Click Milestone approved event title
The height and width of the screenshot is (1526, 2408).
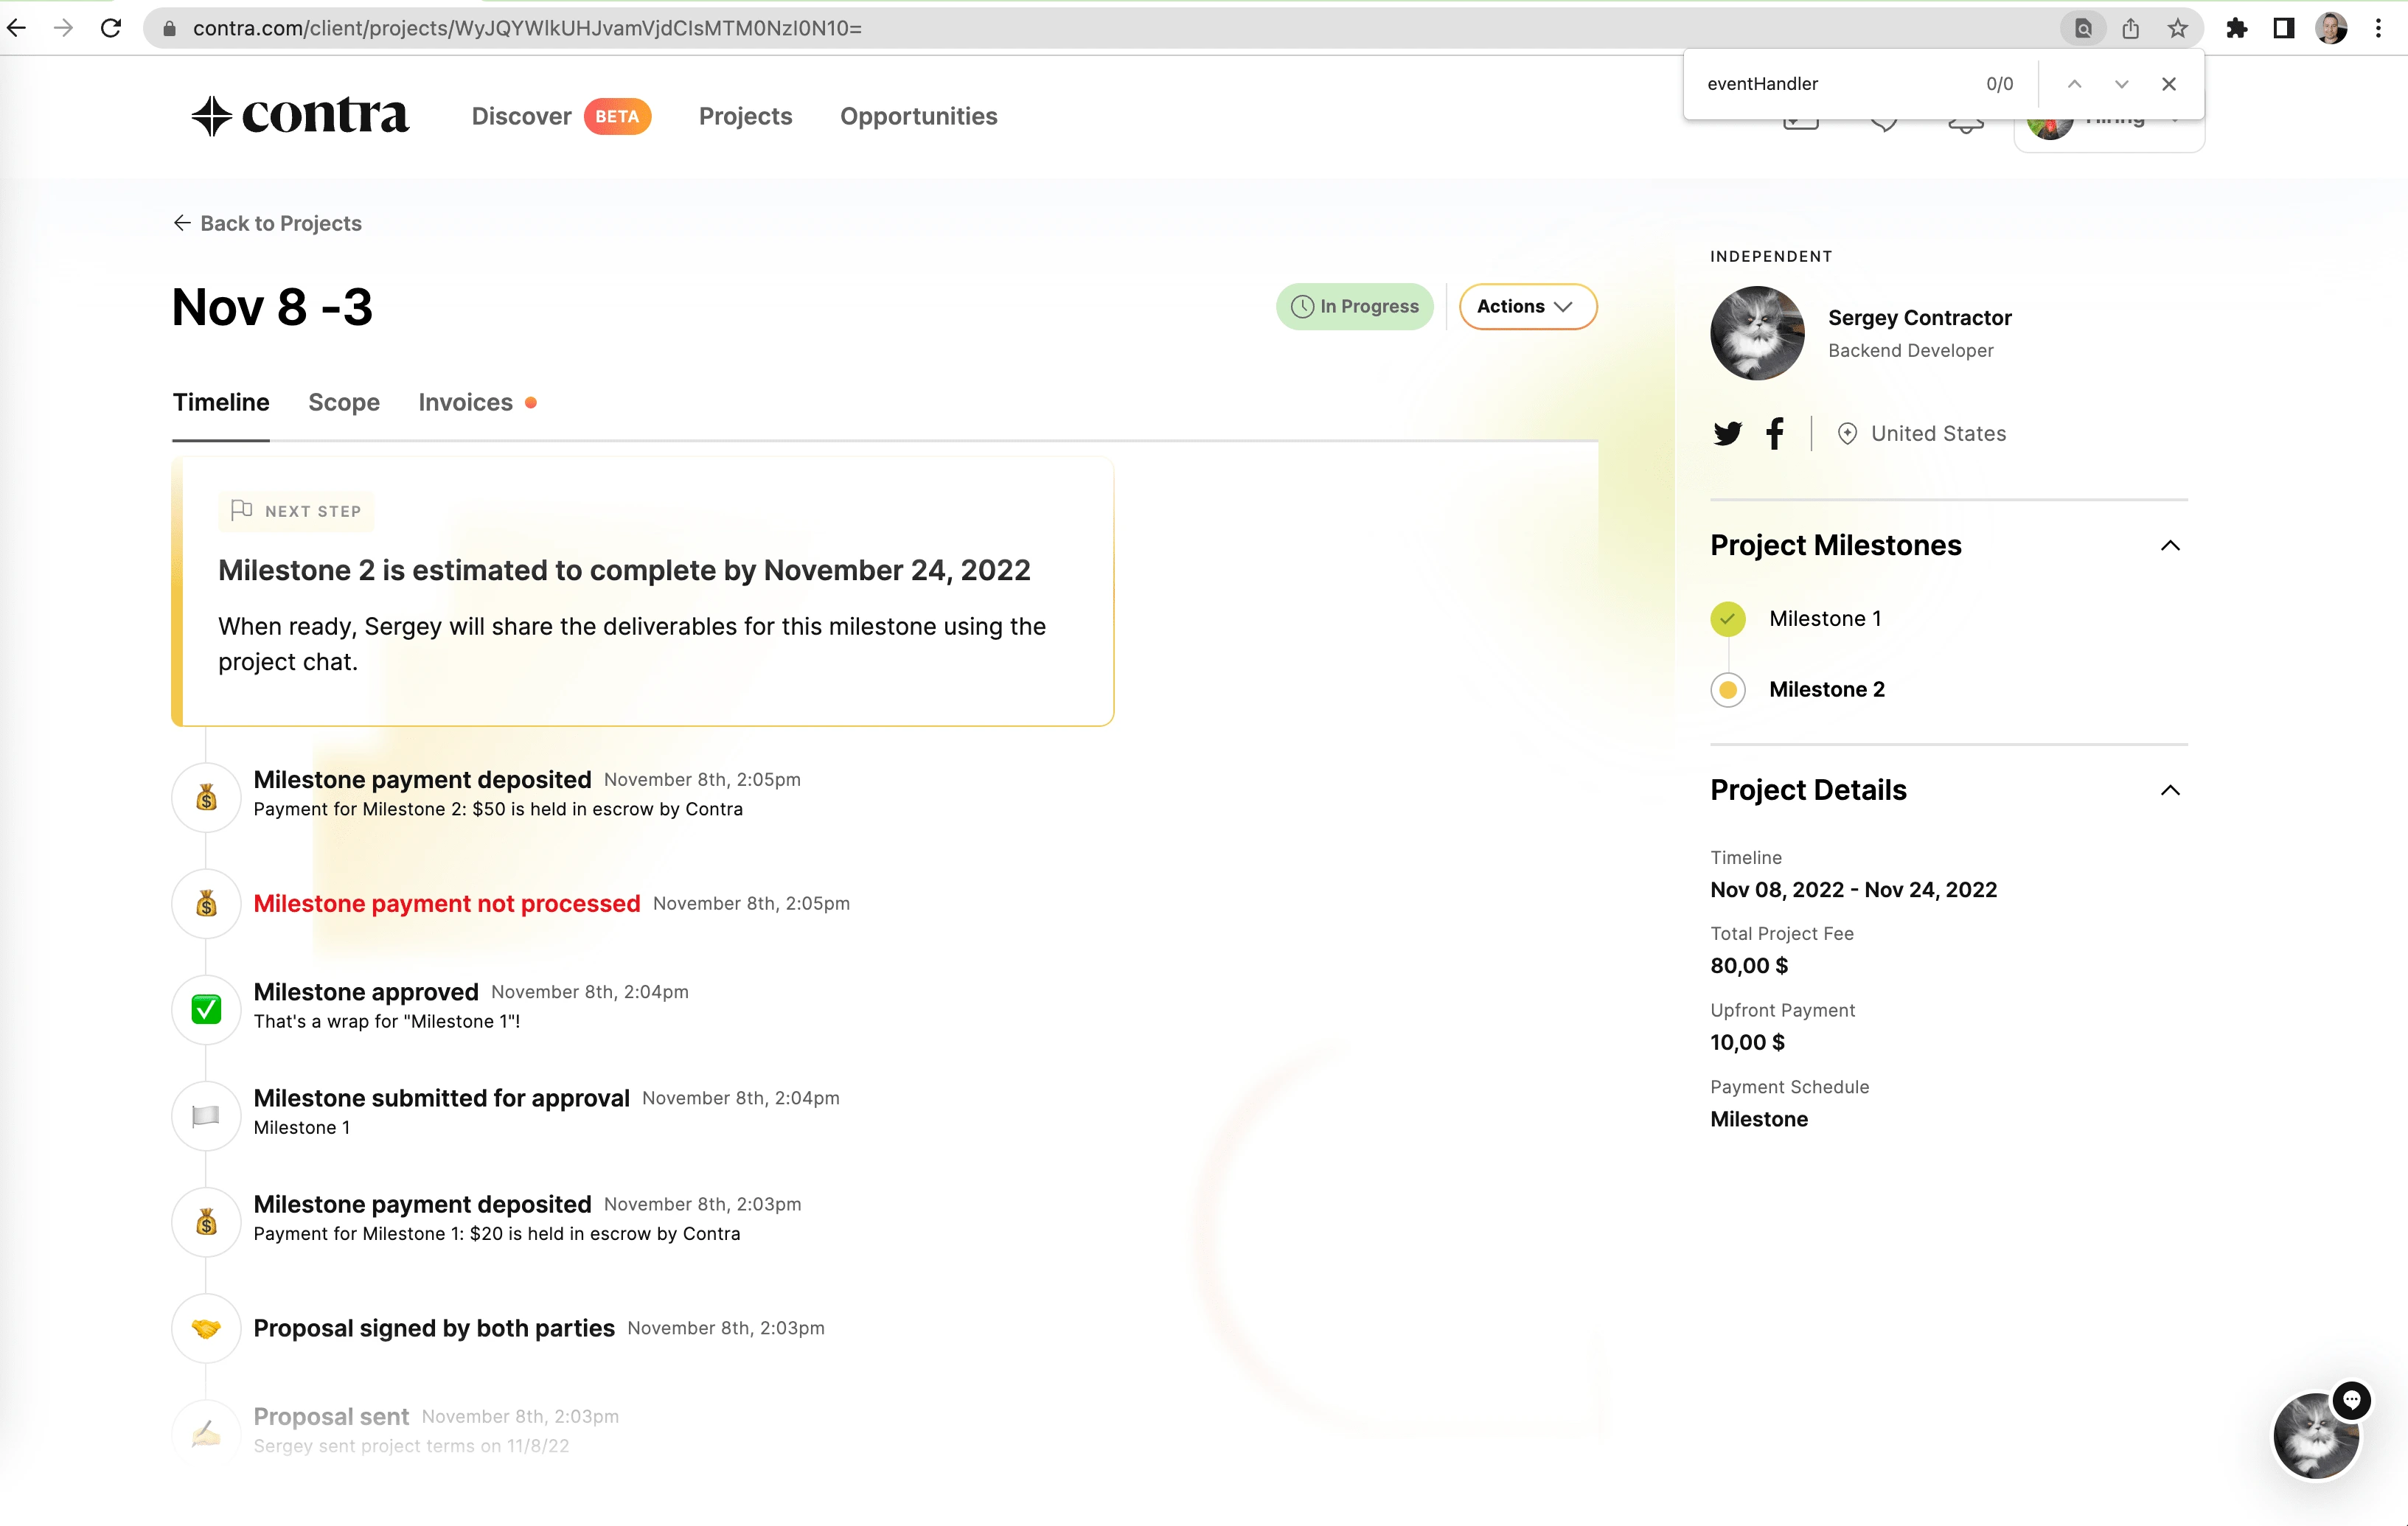pos(366,992)
